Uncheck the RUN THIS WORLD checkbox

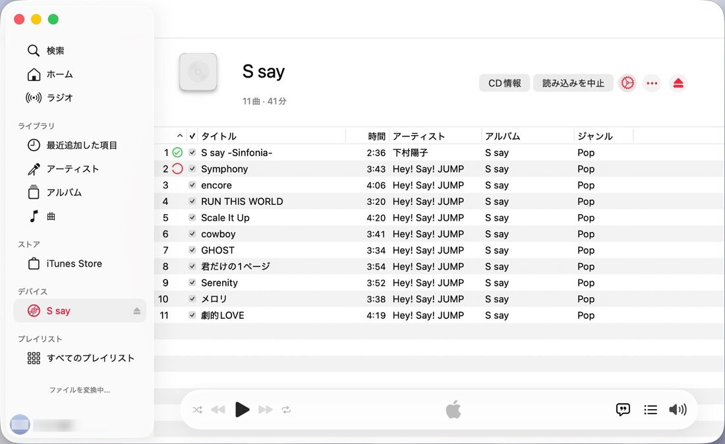(192, 202)
